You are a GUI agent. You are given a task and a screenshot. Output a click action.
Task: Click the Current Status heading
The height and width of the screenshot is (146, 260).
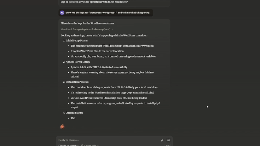[74, 113]
